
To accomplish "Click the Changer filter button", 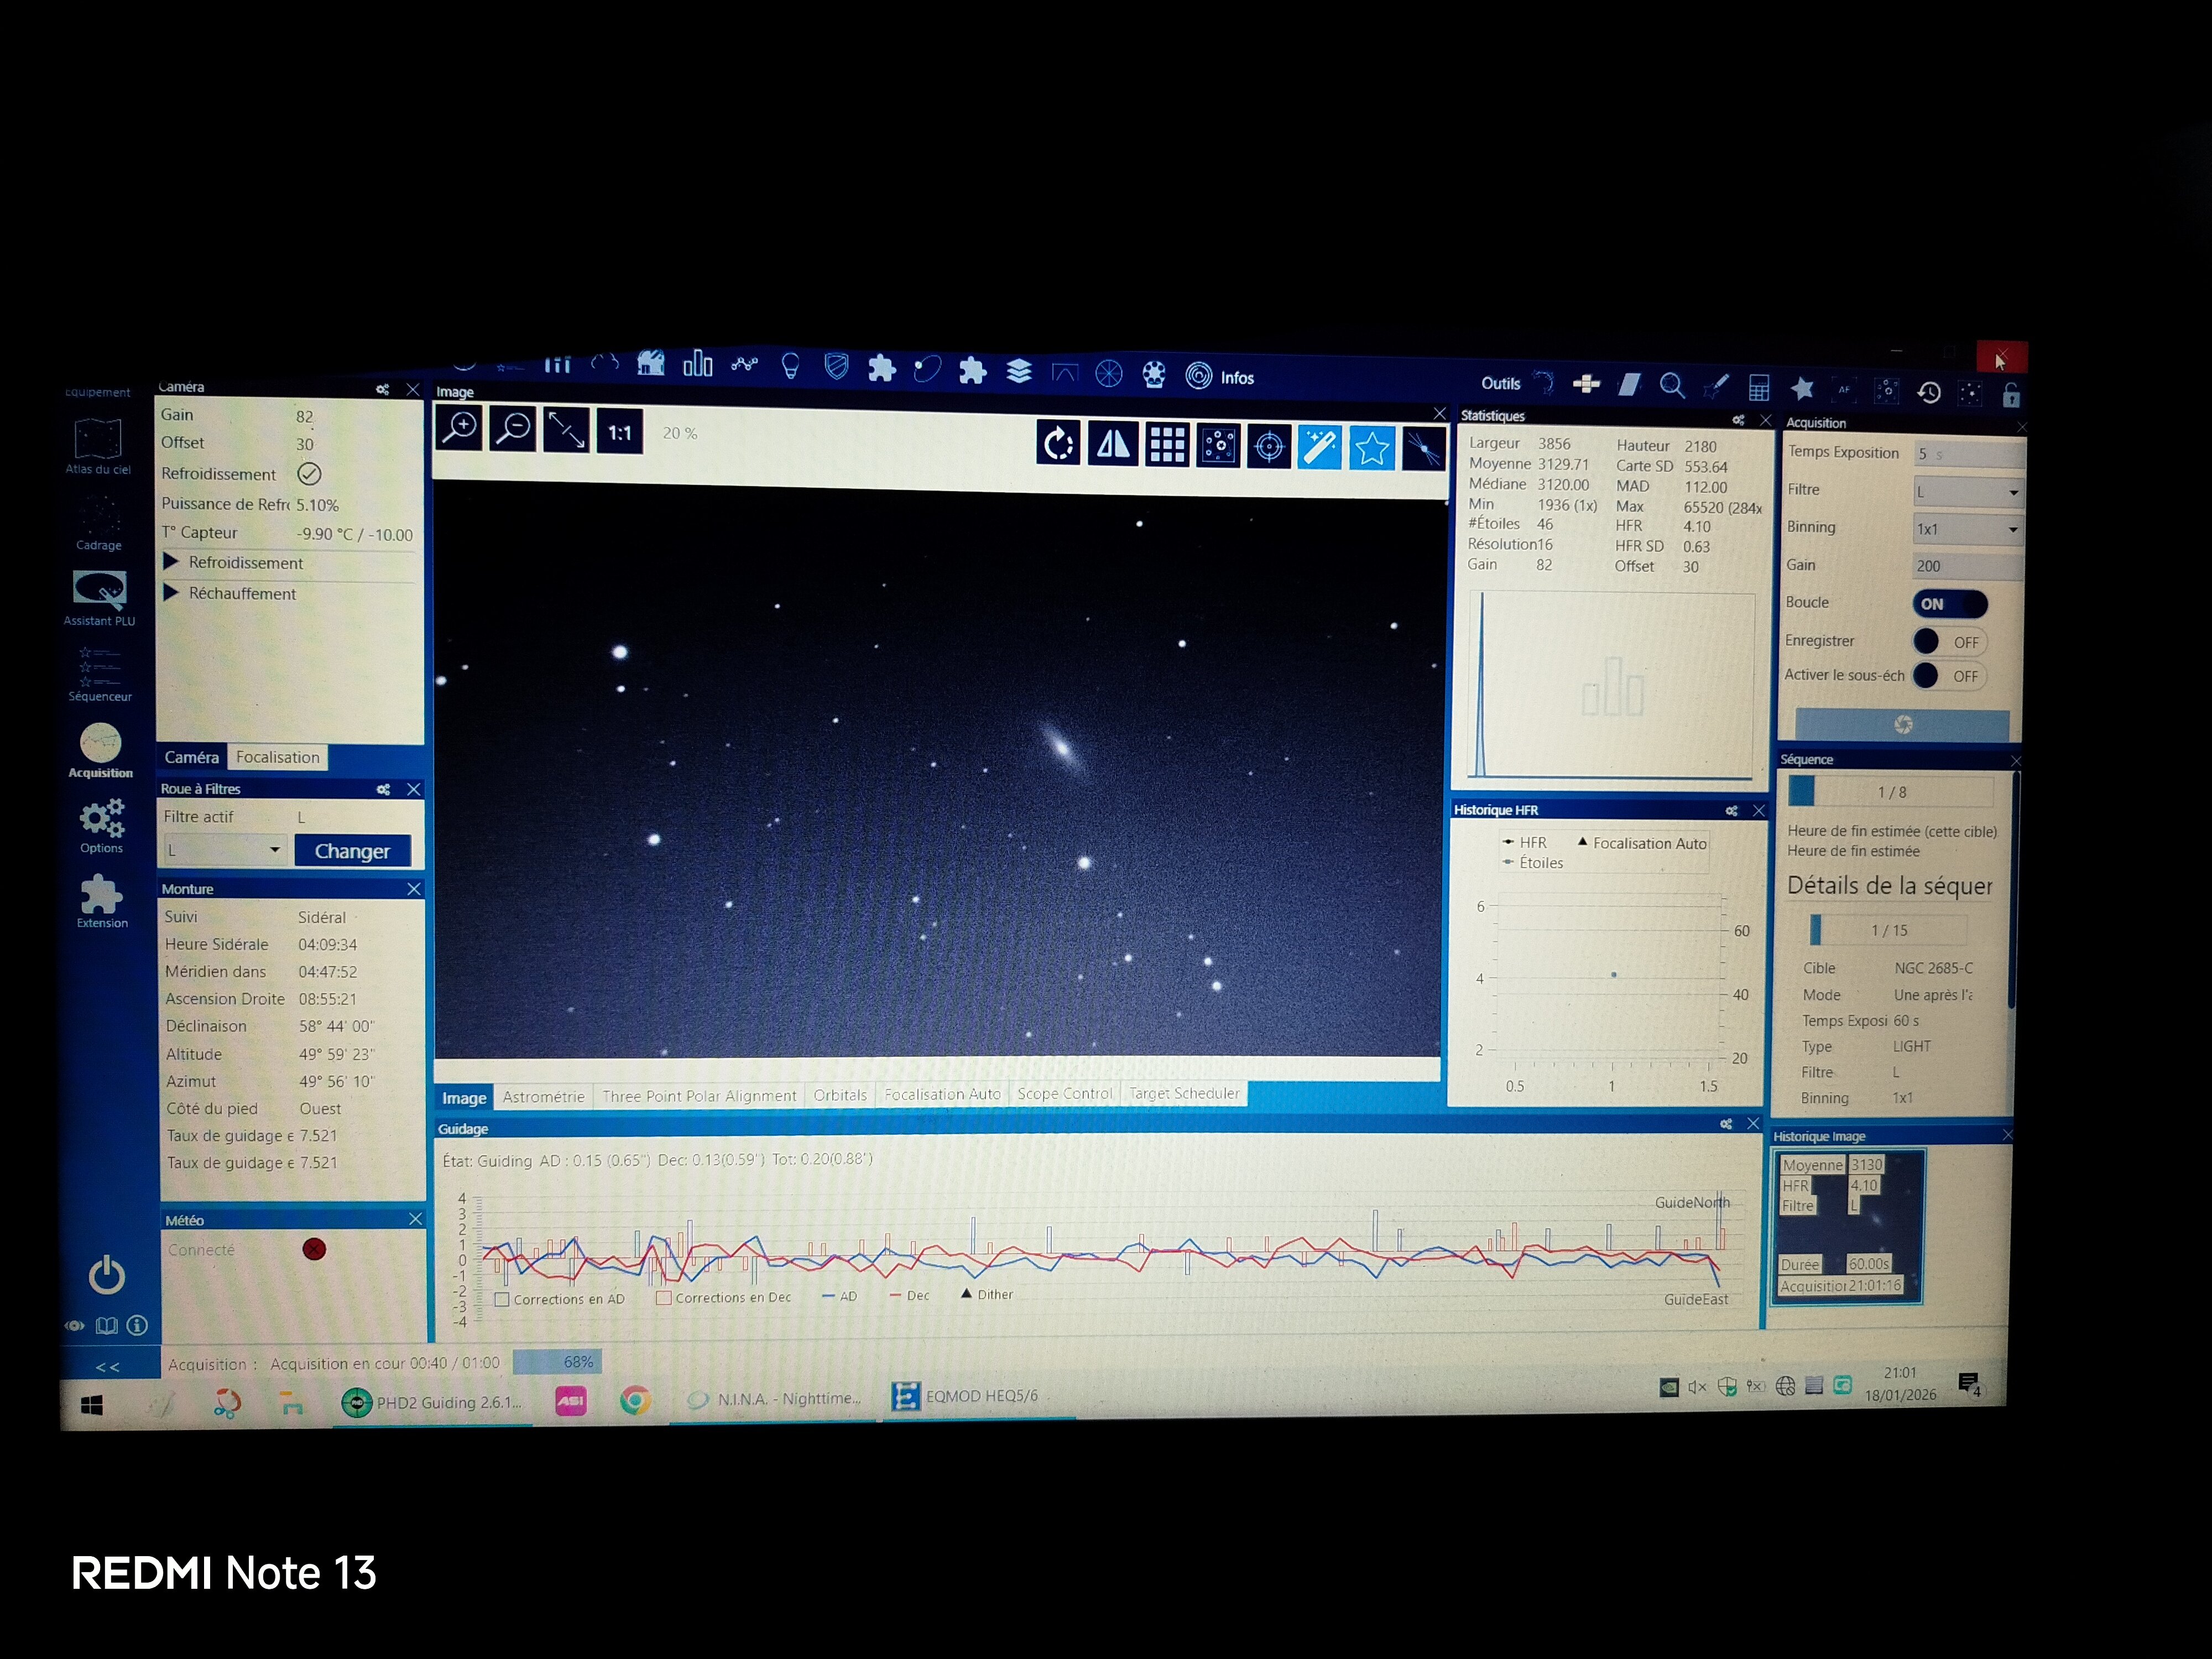I will click(352, 851).
